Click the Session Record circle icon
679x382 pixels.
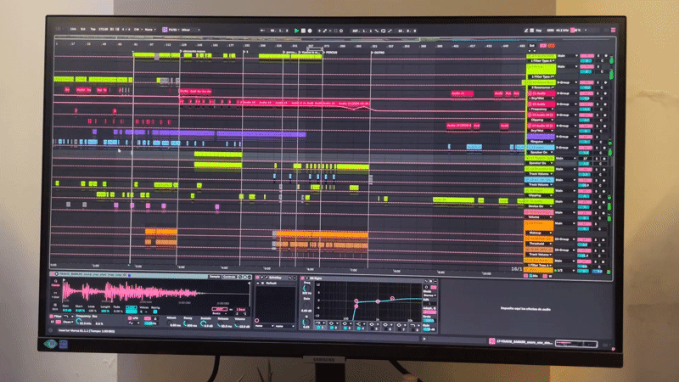(x=341, y=31)
